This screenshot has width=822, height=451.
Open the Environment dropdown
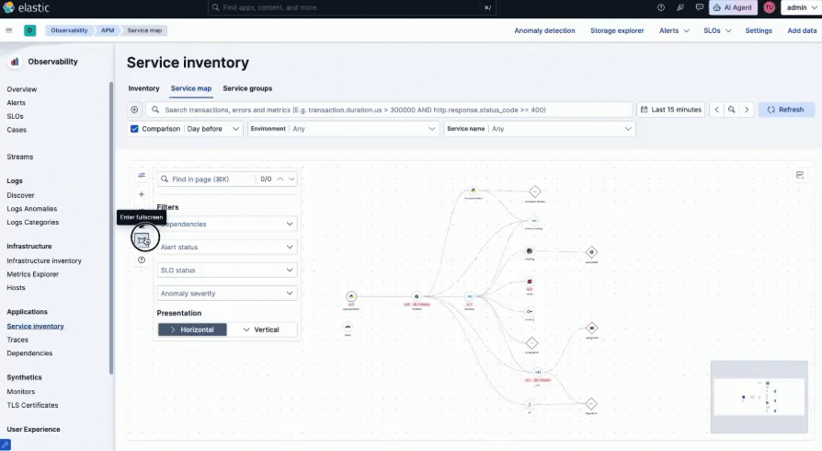point(343,129)
